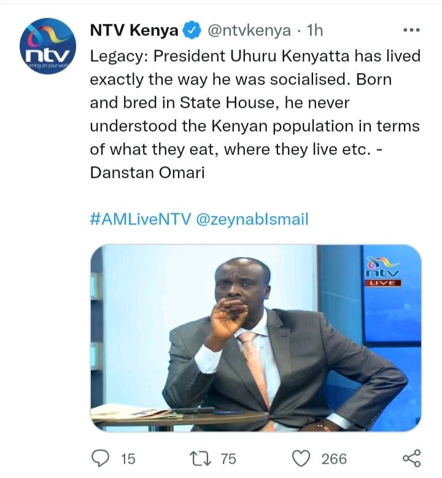The height and width of the screenshot is (478, 442).
Task: Open the #AMLiveNTV hashtag link
Action: (x=141, y=219)
